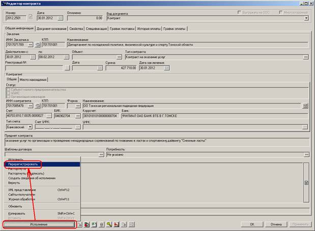Expand the Вид документа dropdown
Viewport: 315px width, 231px height.
click(x=306, y=18)
